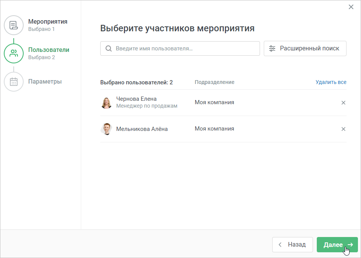Click the Параметры calendar step icon
Screen dimensions: 361x258
[14, 82]
